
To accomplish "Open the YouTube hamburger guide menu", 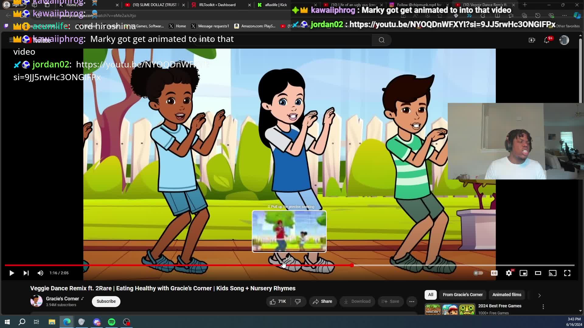I will click(x=11, y=40).
